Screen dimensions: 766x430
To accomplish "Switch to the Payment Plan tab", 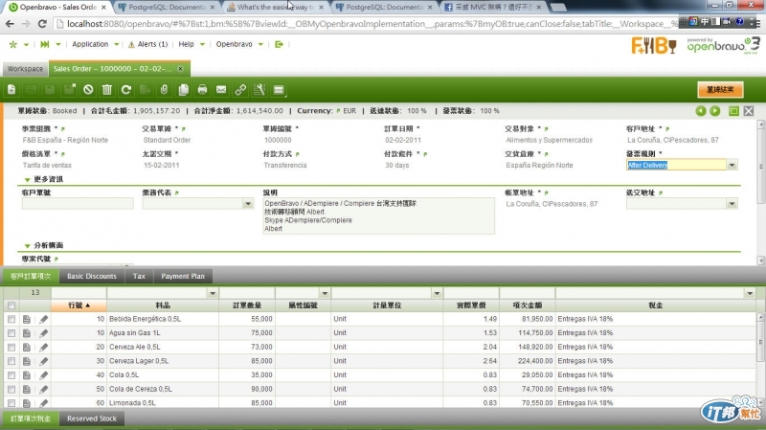I will [183, 277].
